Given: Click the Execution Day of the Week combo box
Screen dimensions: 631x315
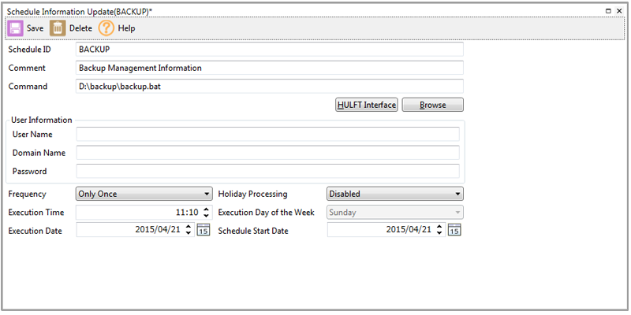Looking at the screenshot, I should [394, 213].
